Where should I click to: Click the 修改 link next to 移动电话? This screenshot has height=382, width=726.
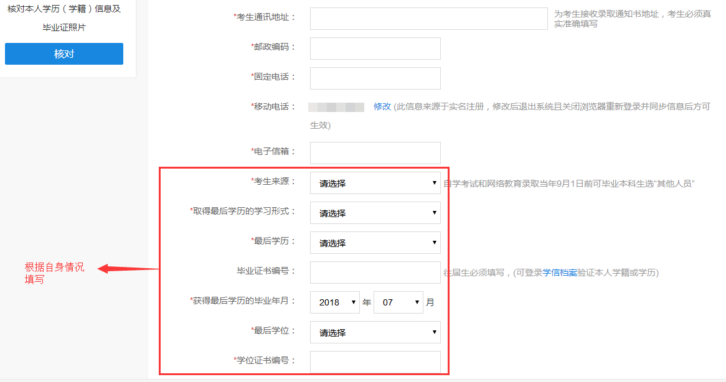point(382,106)
